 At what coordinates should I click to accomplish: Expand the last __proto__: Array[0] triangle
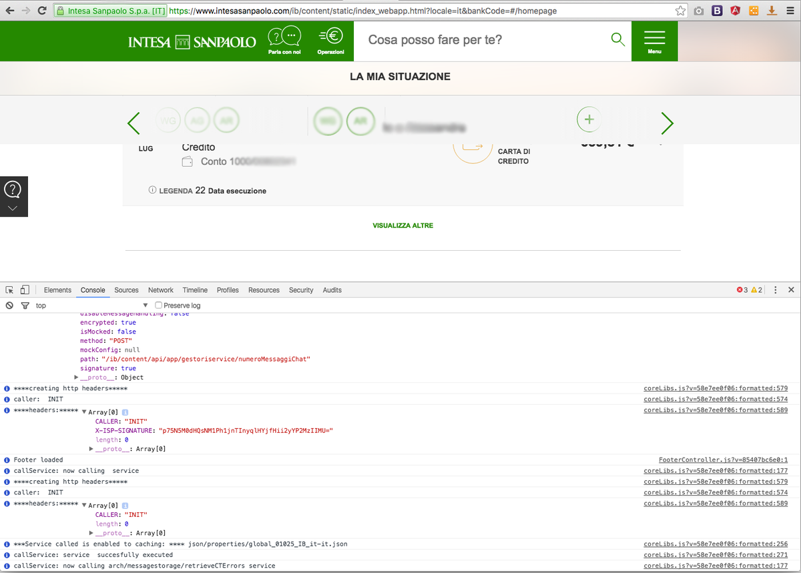point(91,533)
